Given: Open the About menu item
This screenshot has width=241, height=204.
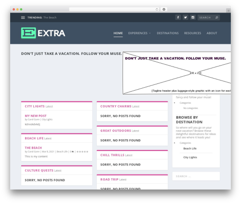Looking at the screenshot, I should tap(212, 33).
